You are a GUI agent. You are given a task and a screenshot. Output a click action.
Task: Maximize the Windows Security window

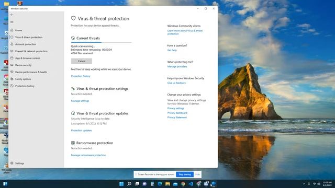point(206,8)
